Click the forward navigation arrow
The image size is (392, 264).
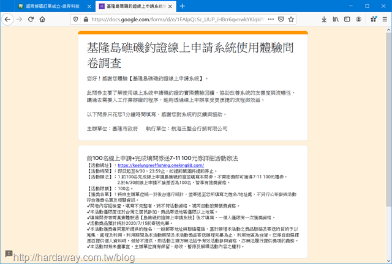(19, 19)
